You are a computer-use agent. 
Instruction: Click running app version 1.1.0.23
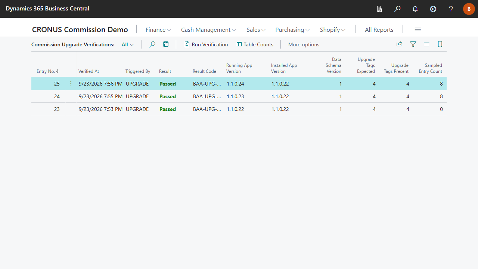[235, 96]
